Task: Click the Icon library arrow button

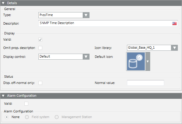Action: click(175, 48)
